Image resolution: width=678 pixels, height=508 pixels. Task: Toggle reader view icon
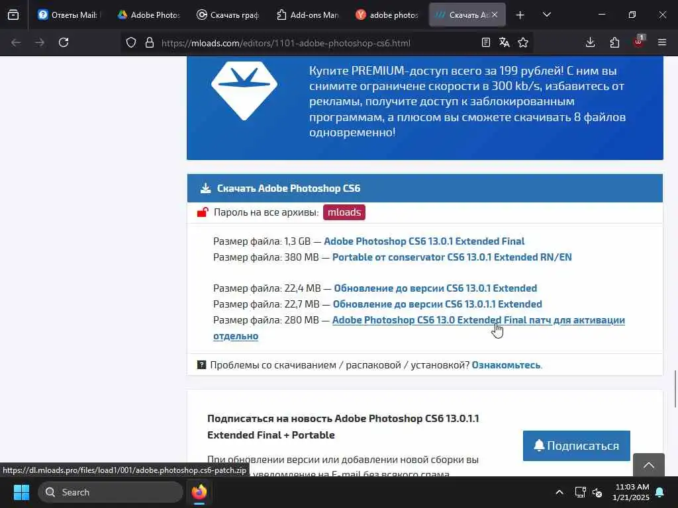(485, 42)
